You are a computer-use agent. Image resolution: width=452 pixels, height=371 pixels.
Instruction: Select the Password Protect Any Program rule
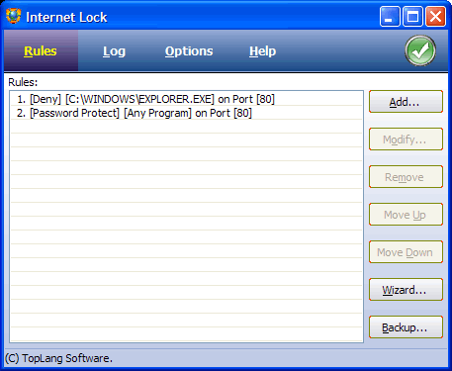(x=187, y=113)
